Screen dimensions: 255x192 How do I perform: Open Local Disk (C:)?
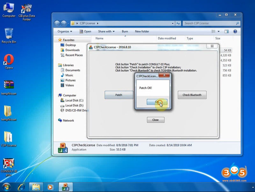coord(72,100)
